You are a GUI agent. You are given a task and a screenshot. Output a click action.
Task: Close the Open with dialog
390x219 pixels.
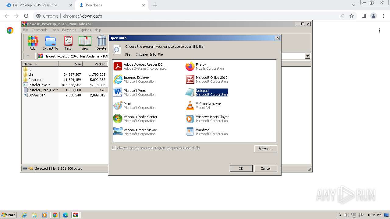277,38
